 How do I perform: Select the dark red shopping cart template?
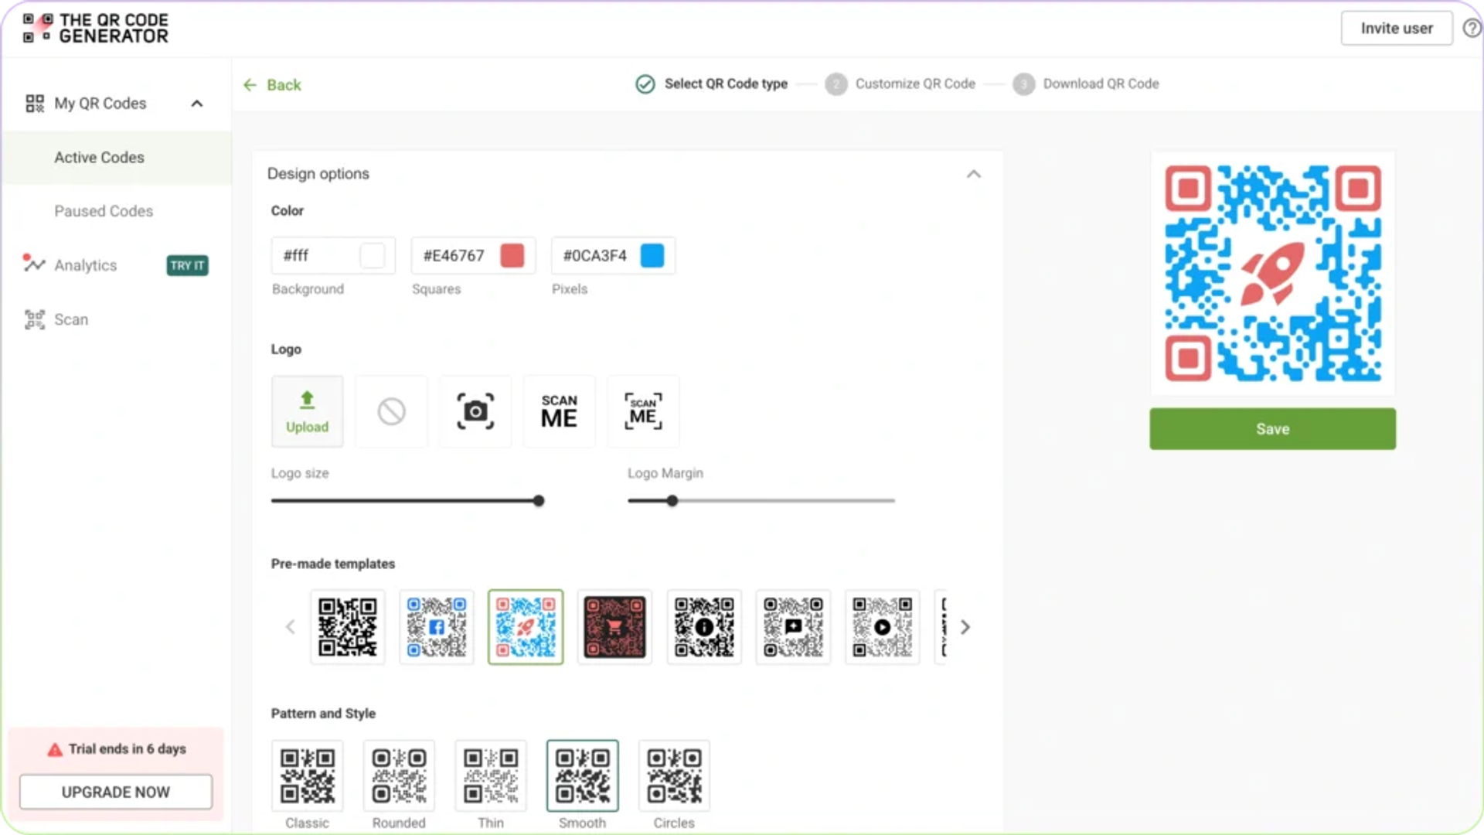click(x=614, y=627)
